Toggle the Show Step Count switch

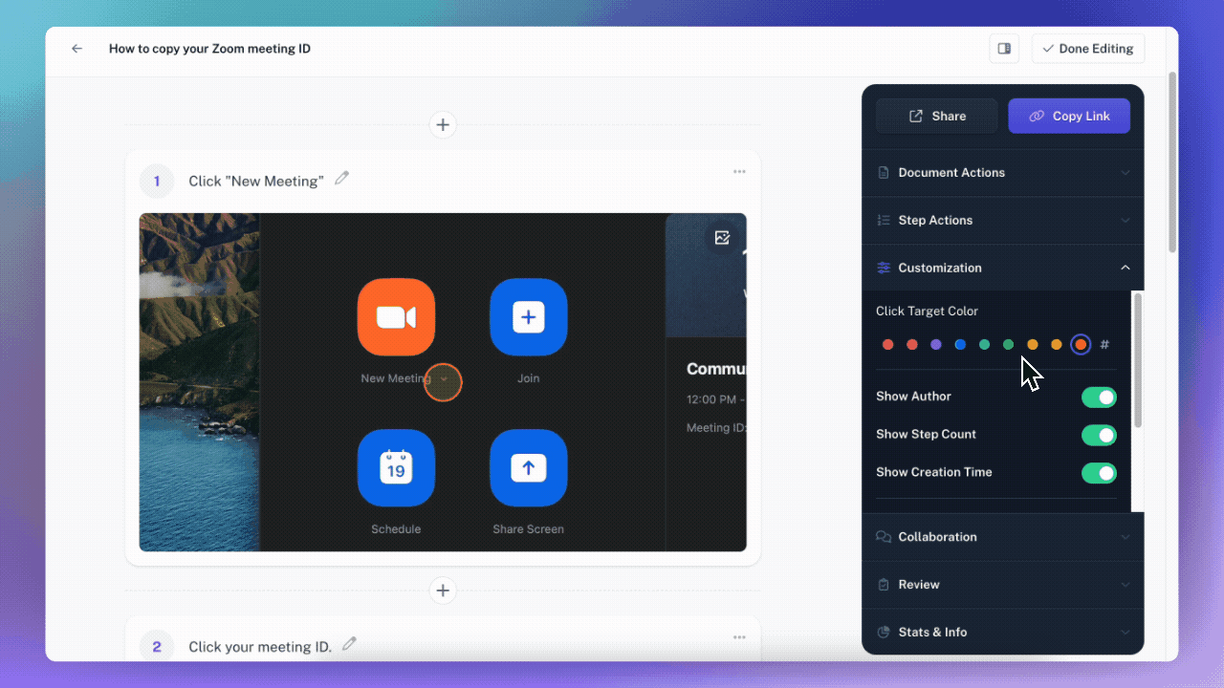pos(1099,436)
